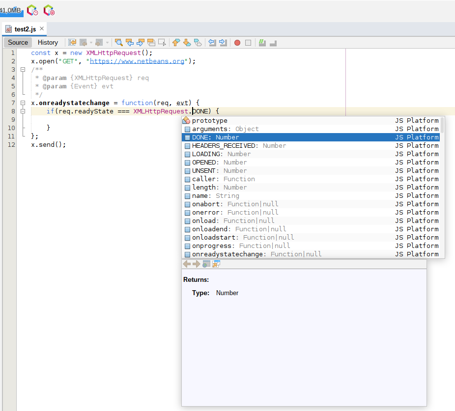Select DONE: Number completion item
455x411 pixels.
pos(311,137)
